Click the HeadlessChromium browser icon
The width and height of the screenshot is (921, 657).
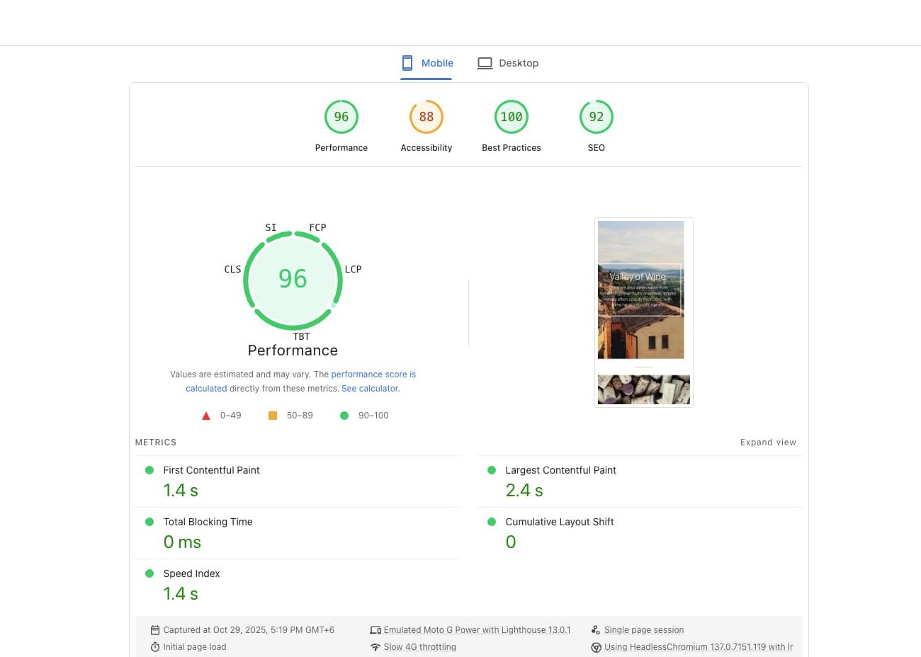(596, 646)
